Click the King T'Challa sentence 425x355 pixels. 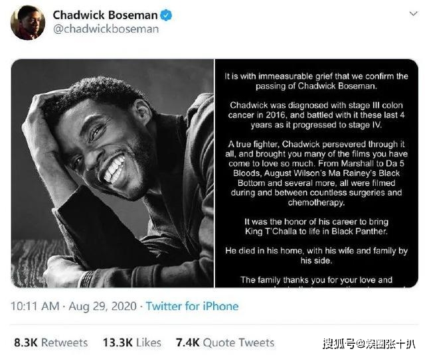tap(316, 226)
